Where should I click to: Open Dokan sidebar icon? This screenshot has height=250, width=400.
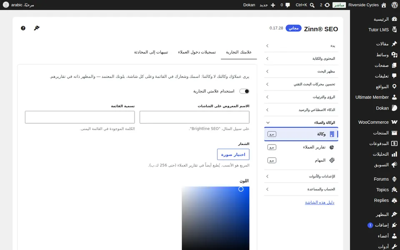tap(394, 108)
